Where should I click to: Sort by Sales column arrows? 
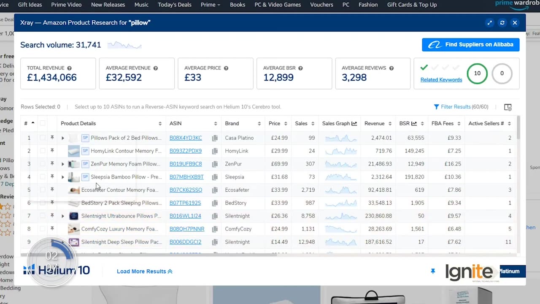313,124
